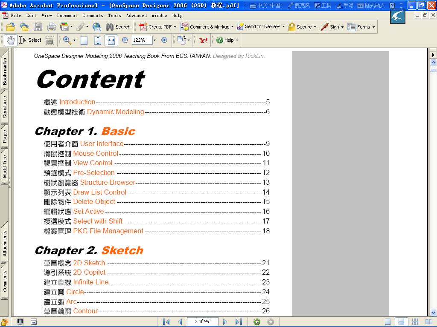Select Facing pages layout
This screenshot has height=327, width=437.
point(429,322)
